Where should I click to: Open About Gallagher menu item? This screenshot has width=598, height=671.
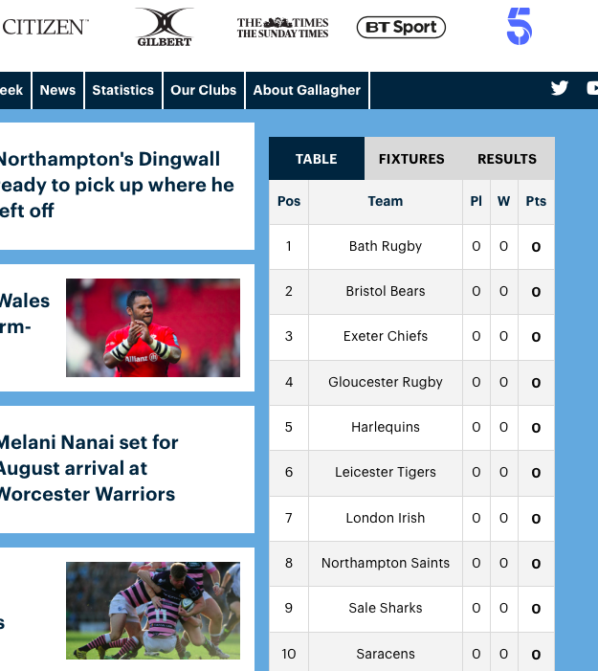[x=307, y=90]
